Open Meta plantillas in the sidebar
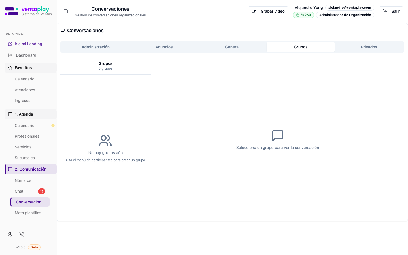Viewport: 408px width, 255px height. [28, 213]
